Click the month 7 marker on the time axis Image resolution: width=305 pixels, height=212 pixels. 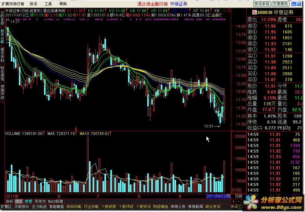(x=98, y=197)
